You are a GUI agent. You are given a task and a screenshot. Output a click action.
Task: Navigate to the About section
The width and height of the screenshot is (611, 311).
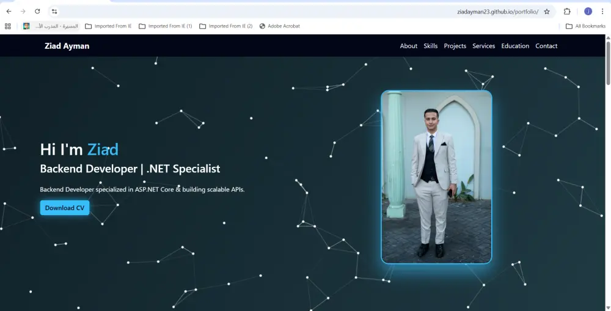pyautogui.click(x=408, y=46)
